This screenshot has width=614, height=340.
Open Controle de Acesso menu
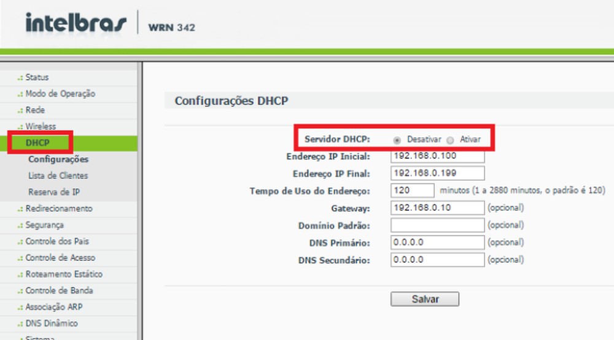pyautogui.click(x=60, y=258)
